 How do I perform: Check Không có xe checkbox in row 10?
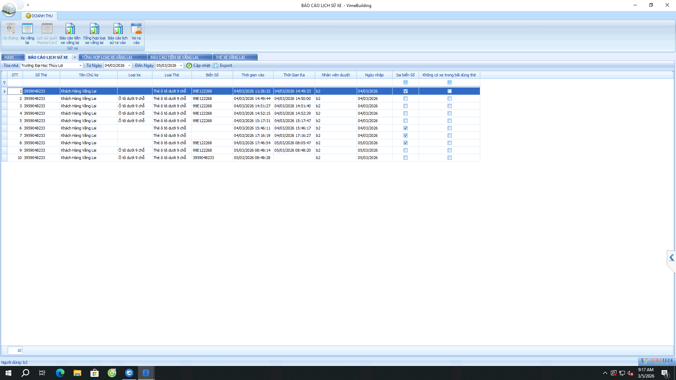[450, 158]
